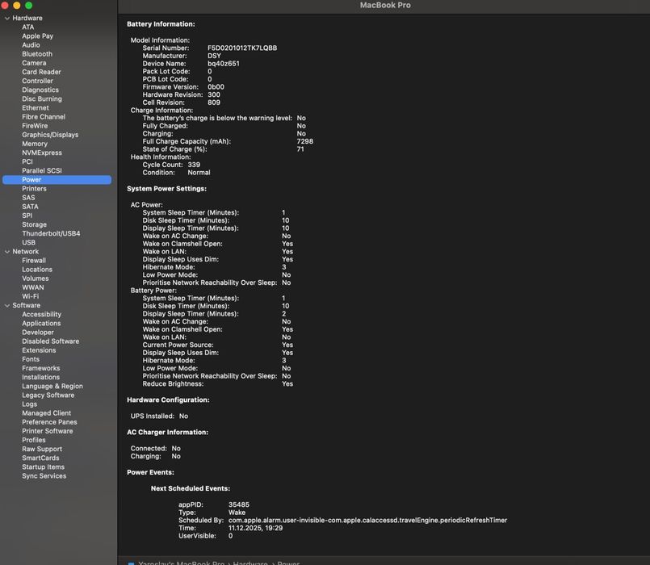Open Language & Region entry
This screenshot has width=650, height=565.
click(x=52, y=387)
